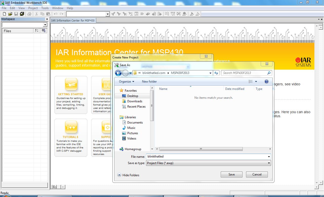Open the Workspace configuration dropdown
The height and width of the screenshot is (197, 324).
(45, 25)
